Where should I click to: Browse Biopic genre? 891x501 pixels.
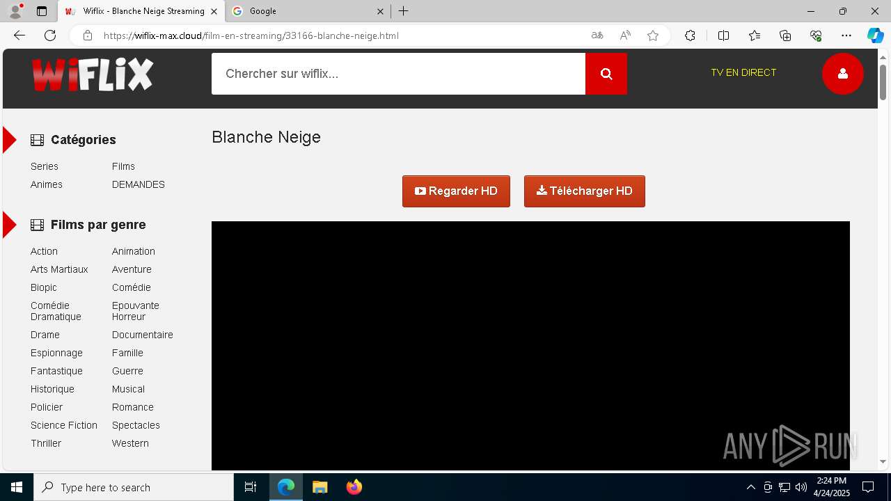[44, 287]
